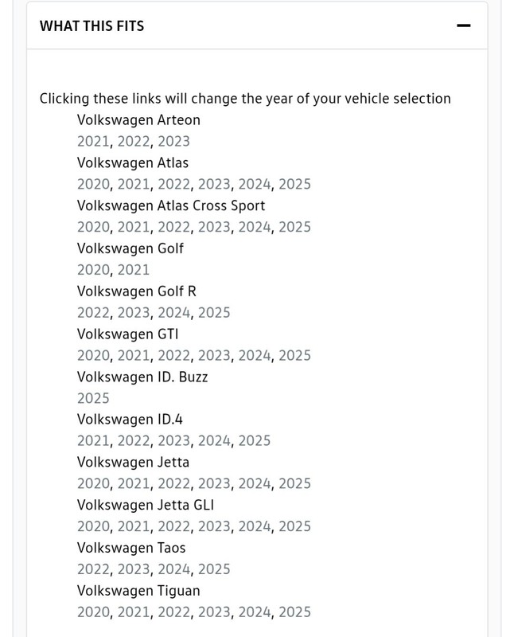Select 2023 for Volkswagen Jetta GLI

click(x=214, y=526)
